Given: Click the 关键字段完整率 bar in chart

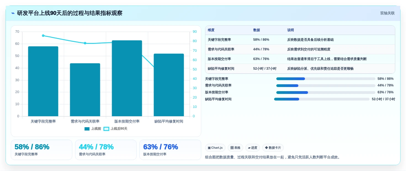Looking at the screenshot, I should (43, 81).
